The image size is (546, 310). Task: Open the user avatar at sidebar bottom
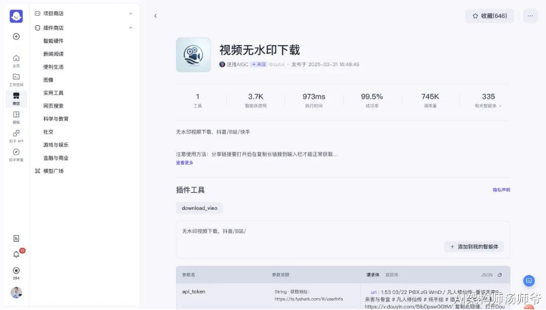pos(16,292)
